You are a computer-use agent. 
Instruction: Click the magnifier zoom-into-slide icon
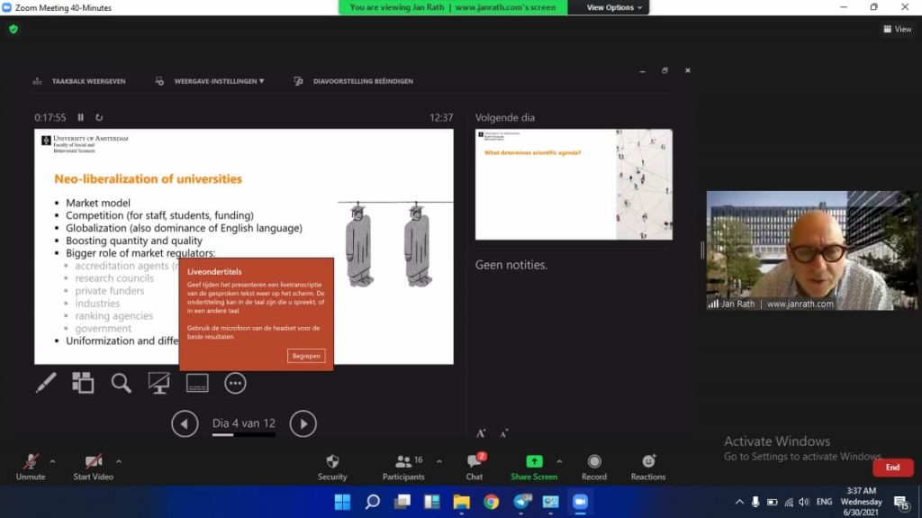tap(122, 383)
